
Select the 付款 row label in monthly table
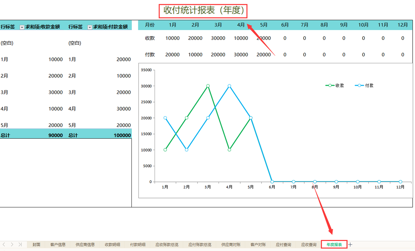click(x=150, y=54)
